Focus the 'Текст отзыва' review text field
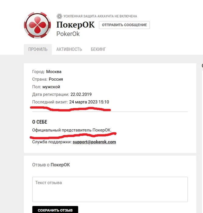Viewport: 203px width, 213px height. point(110,189)
